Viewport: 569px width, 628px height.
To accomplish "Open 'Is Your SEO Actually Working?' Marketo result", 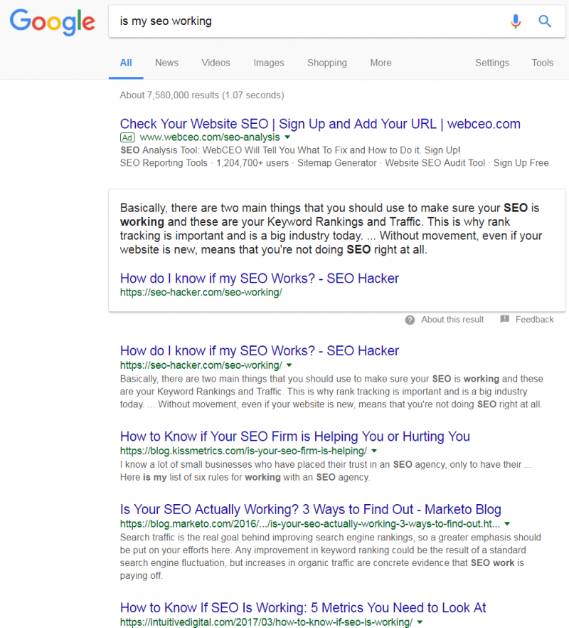I will point(310,510).
